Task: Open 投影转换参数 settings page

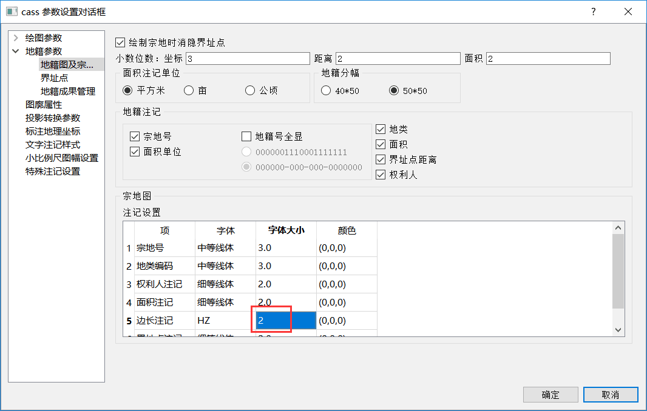Action: [x=52, y=118]
